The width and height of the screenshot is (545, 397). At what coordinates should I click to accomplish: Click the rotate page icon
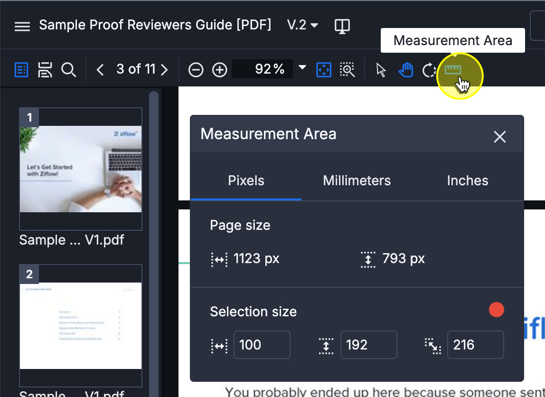coord(429,70)
